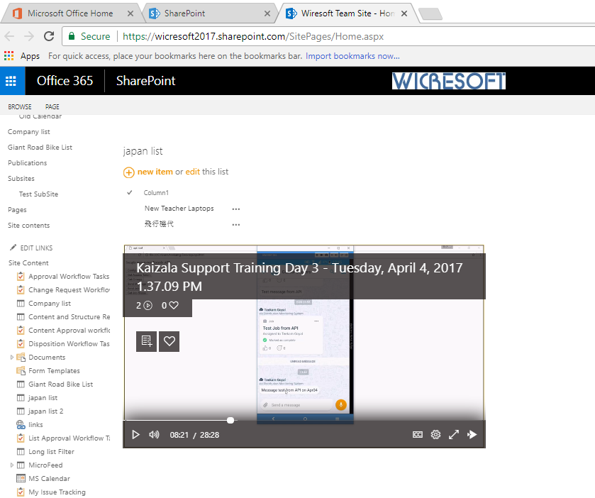This screenshot has width=595, height=498.
Task: Open Site contents navigation link
Action: (x=29, y=226)
